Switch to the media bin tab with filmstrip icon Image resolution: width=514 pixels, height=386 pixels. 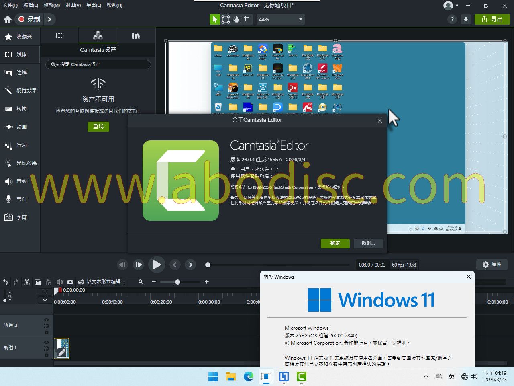[x=60, y=36]
